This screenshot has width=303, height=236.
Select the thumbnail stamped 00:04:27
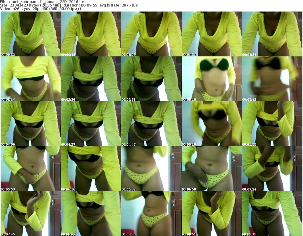pyautogui.click(x=91, y=124)
